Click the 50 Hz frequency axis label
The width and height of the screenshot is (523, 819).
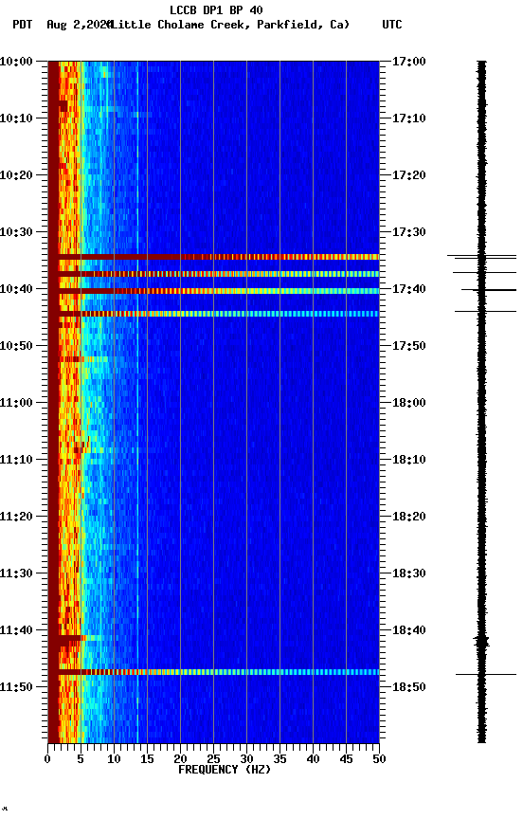[x=379, y=759]
